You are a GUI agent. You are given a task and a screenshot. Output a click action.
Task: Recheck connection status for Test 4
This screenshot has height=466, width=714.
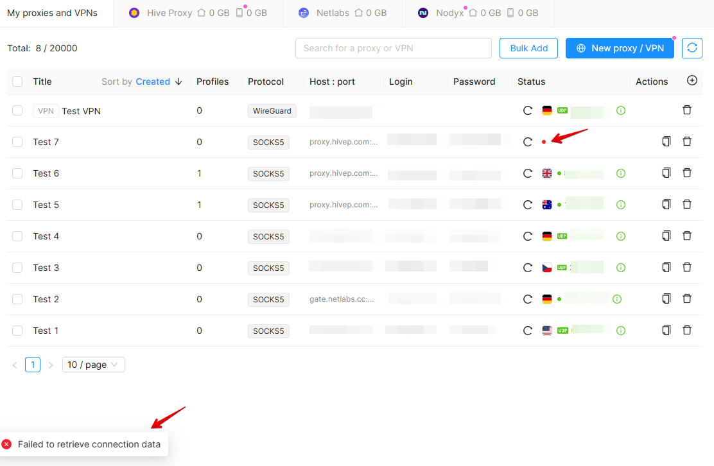(x=528, y=236)
